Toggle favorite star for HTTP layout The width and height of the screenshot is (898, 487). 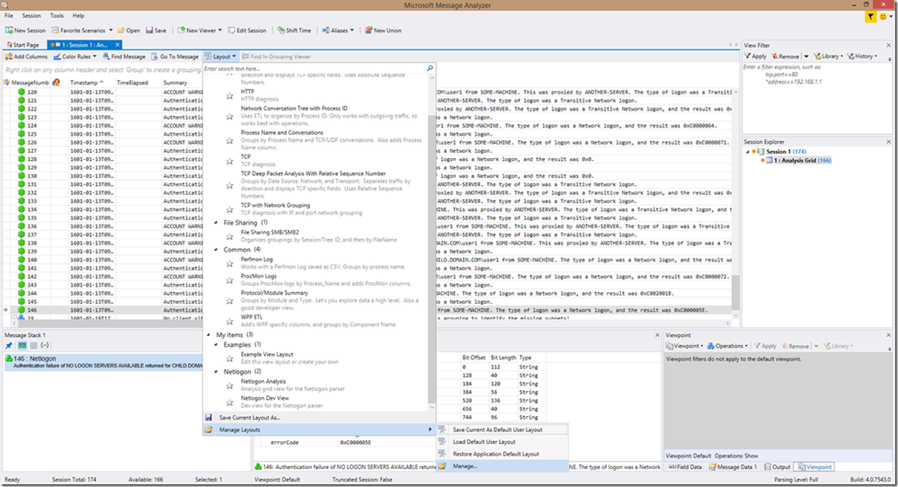tap(229, 95)
